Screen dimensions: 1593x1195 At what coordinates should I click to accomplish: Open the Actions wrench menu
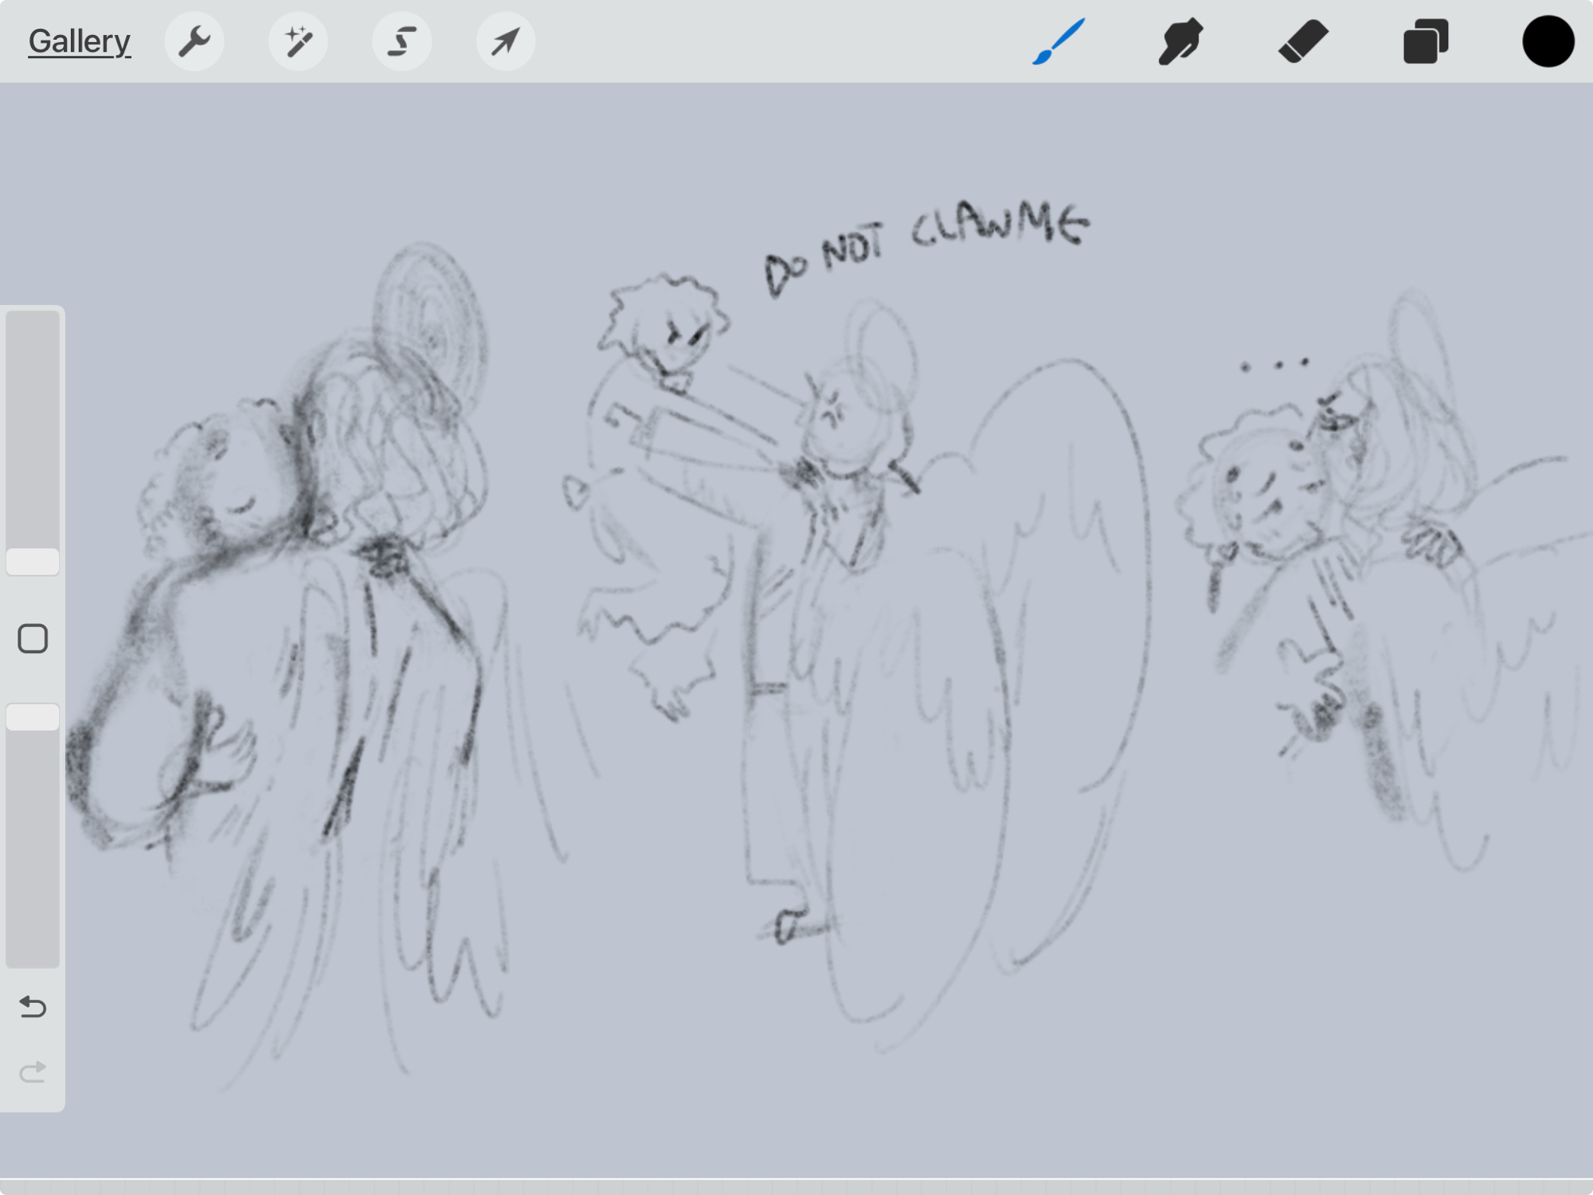point(194,41)
